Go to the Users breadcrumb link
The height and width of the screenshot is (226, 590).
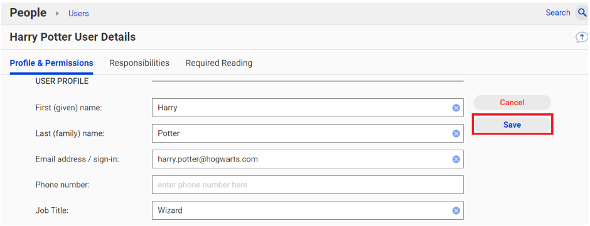tap(78, 14)
